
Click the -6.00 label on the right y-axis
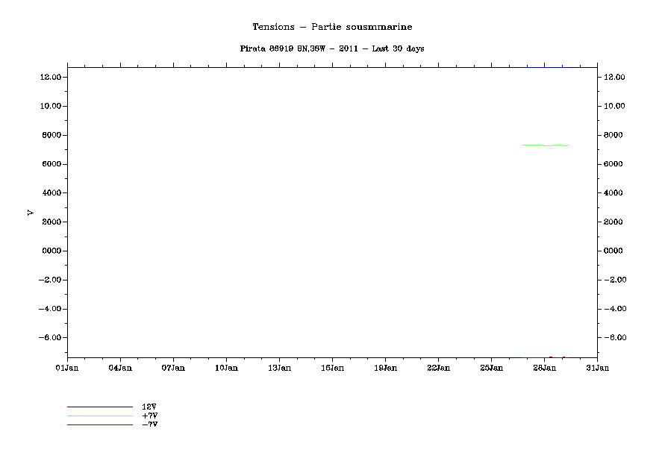click(x=614, y=338)
